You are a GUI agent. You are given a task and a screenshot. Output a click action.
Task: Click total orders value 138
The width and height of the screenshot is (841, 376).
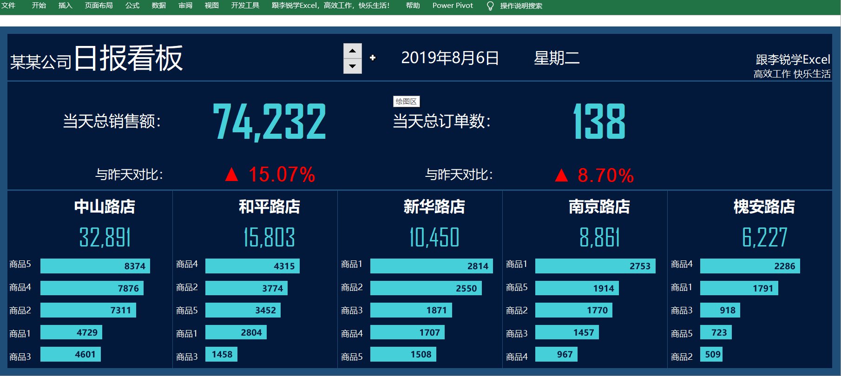point(599,121)
